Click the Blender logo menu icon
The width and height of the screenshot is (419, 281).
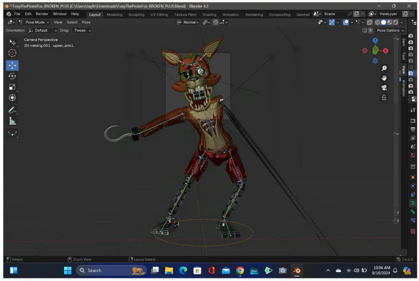coord(8,14)
